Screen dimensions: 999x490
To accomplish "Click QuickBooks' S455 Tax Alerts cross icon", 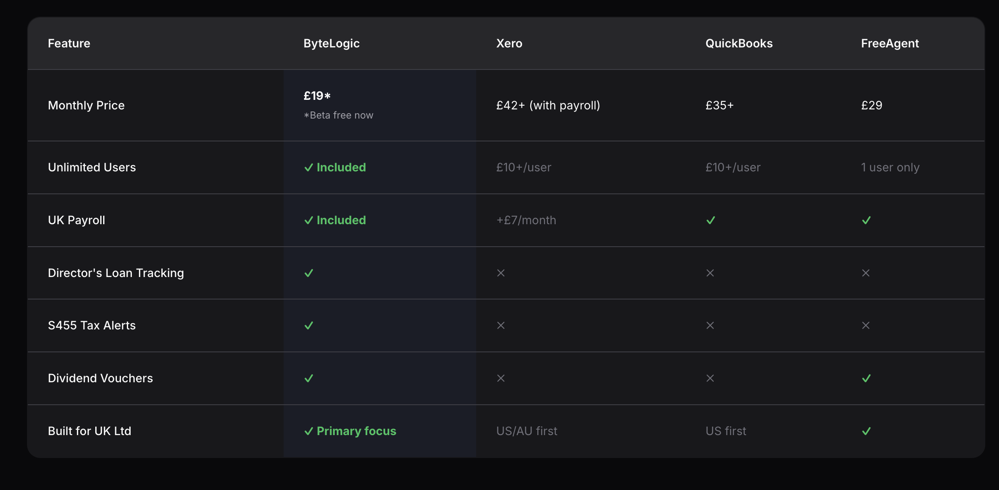I will tap(710, 325).
